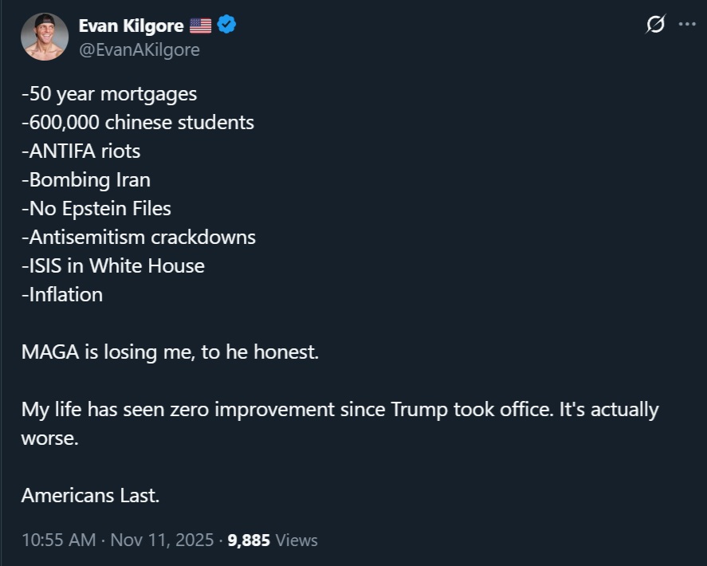Click the Grok slashed-circle icon
Image resolution: width=707 pixels, height=566 pixels.
[654, 26]
